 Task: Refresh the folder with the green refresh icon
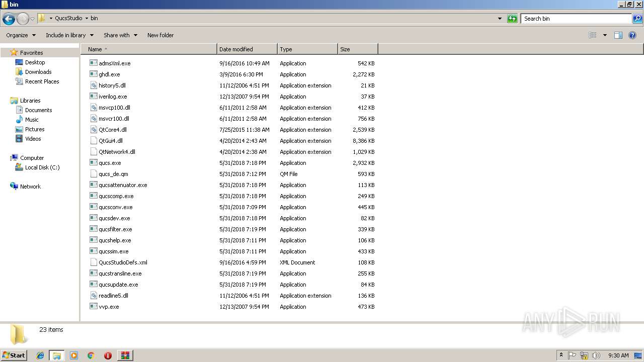pos(512,19)
